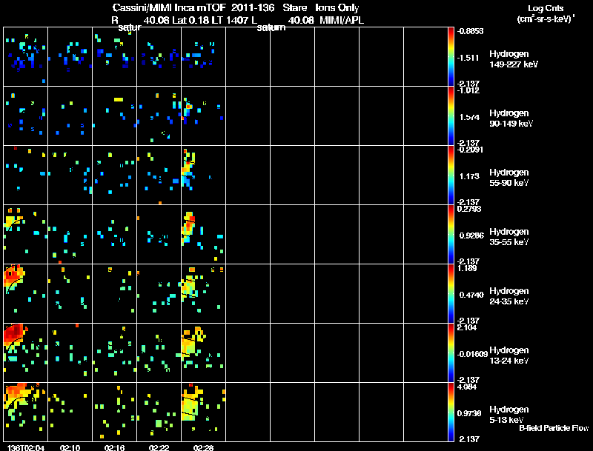Click the 'Hydrogen 13-24 keV' label
This screenshot has height=451, width=593.
509,355
